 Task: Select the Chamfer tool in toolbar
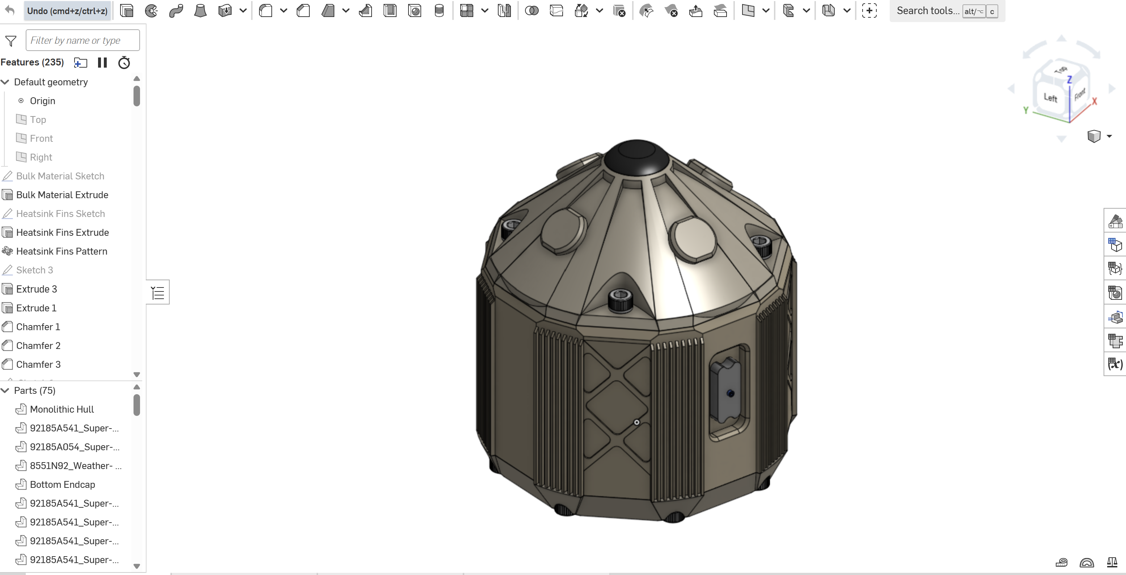point(303,10)
